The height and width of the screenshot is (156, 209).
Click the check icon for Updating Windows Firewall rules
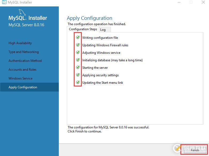click(x=78, y=45)
